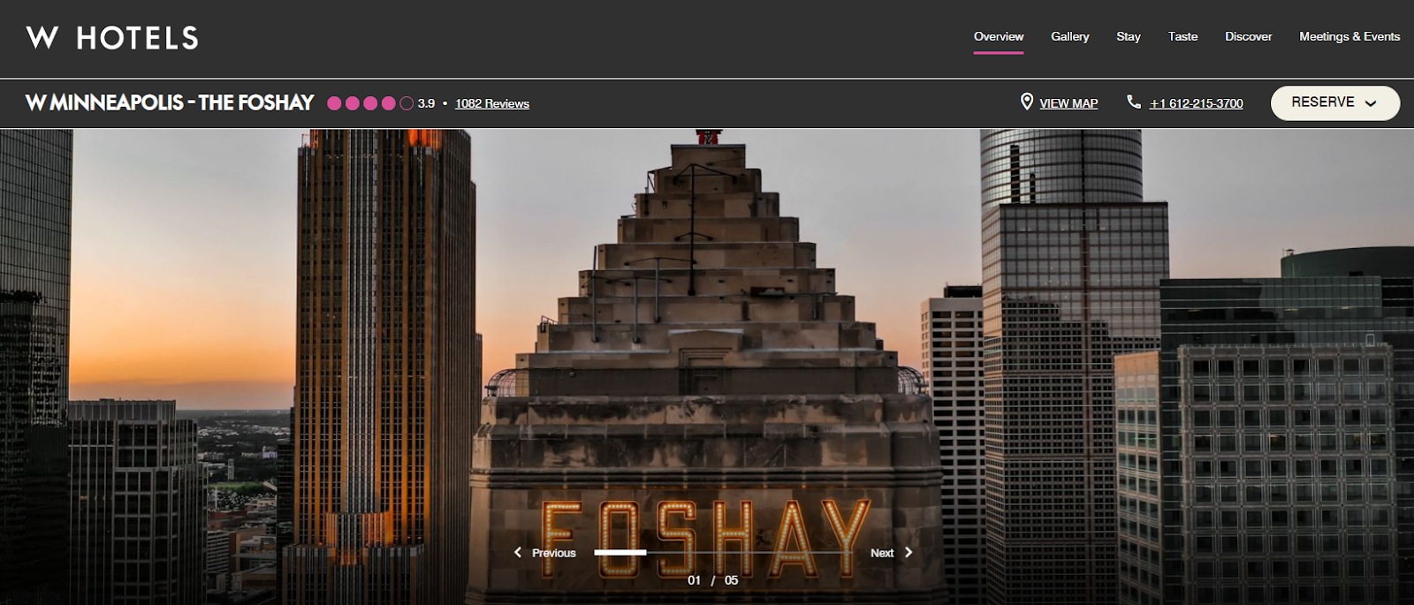Click the map pin location icon
The image size is (1414, 605).
(x=1026, y=102)
